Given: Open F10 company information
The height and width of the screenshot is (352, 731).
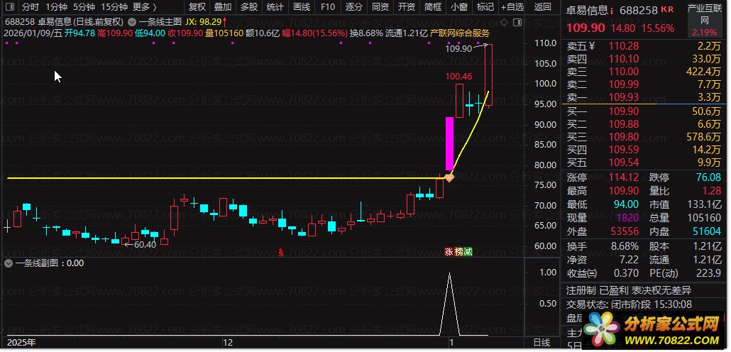Looking at the screenshot, I should [328, 7].
